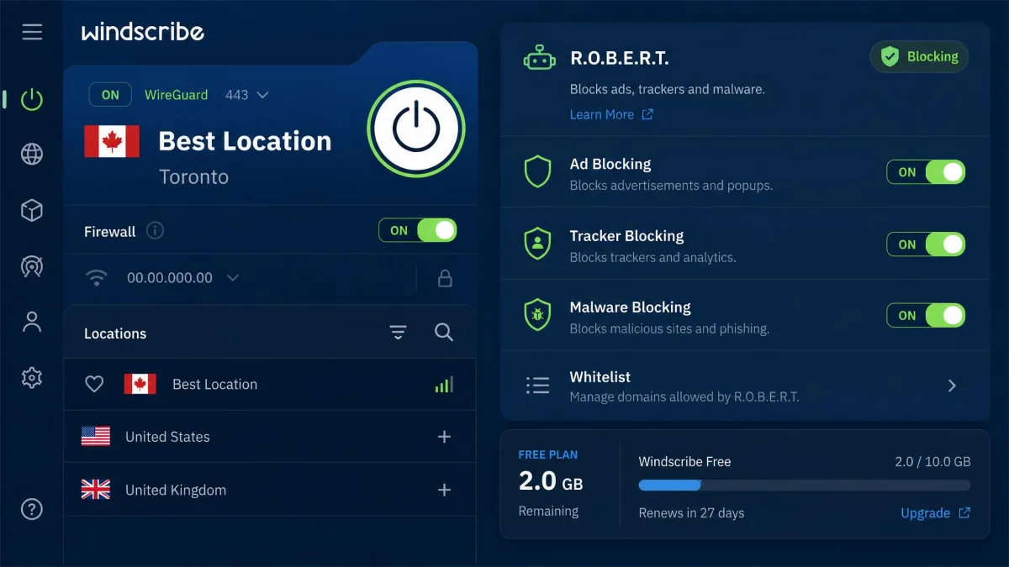Click the padlock icon beside IP address
This screenshot has height=567, width=1009.
(446, 278)
